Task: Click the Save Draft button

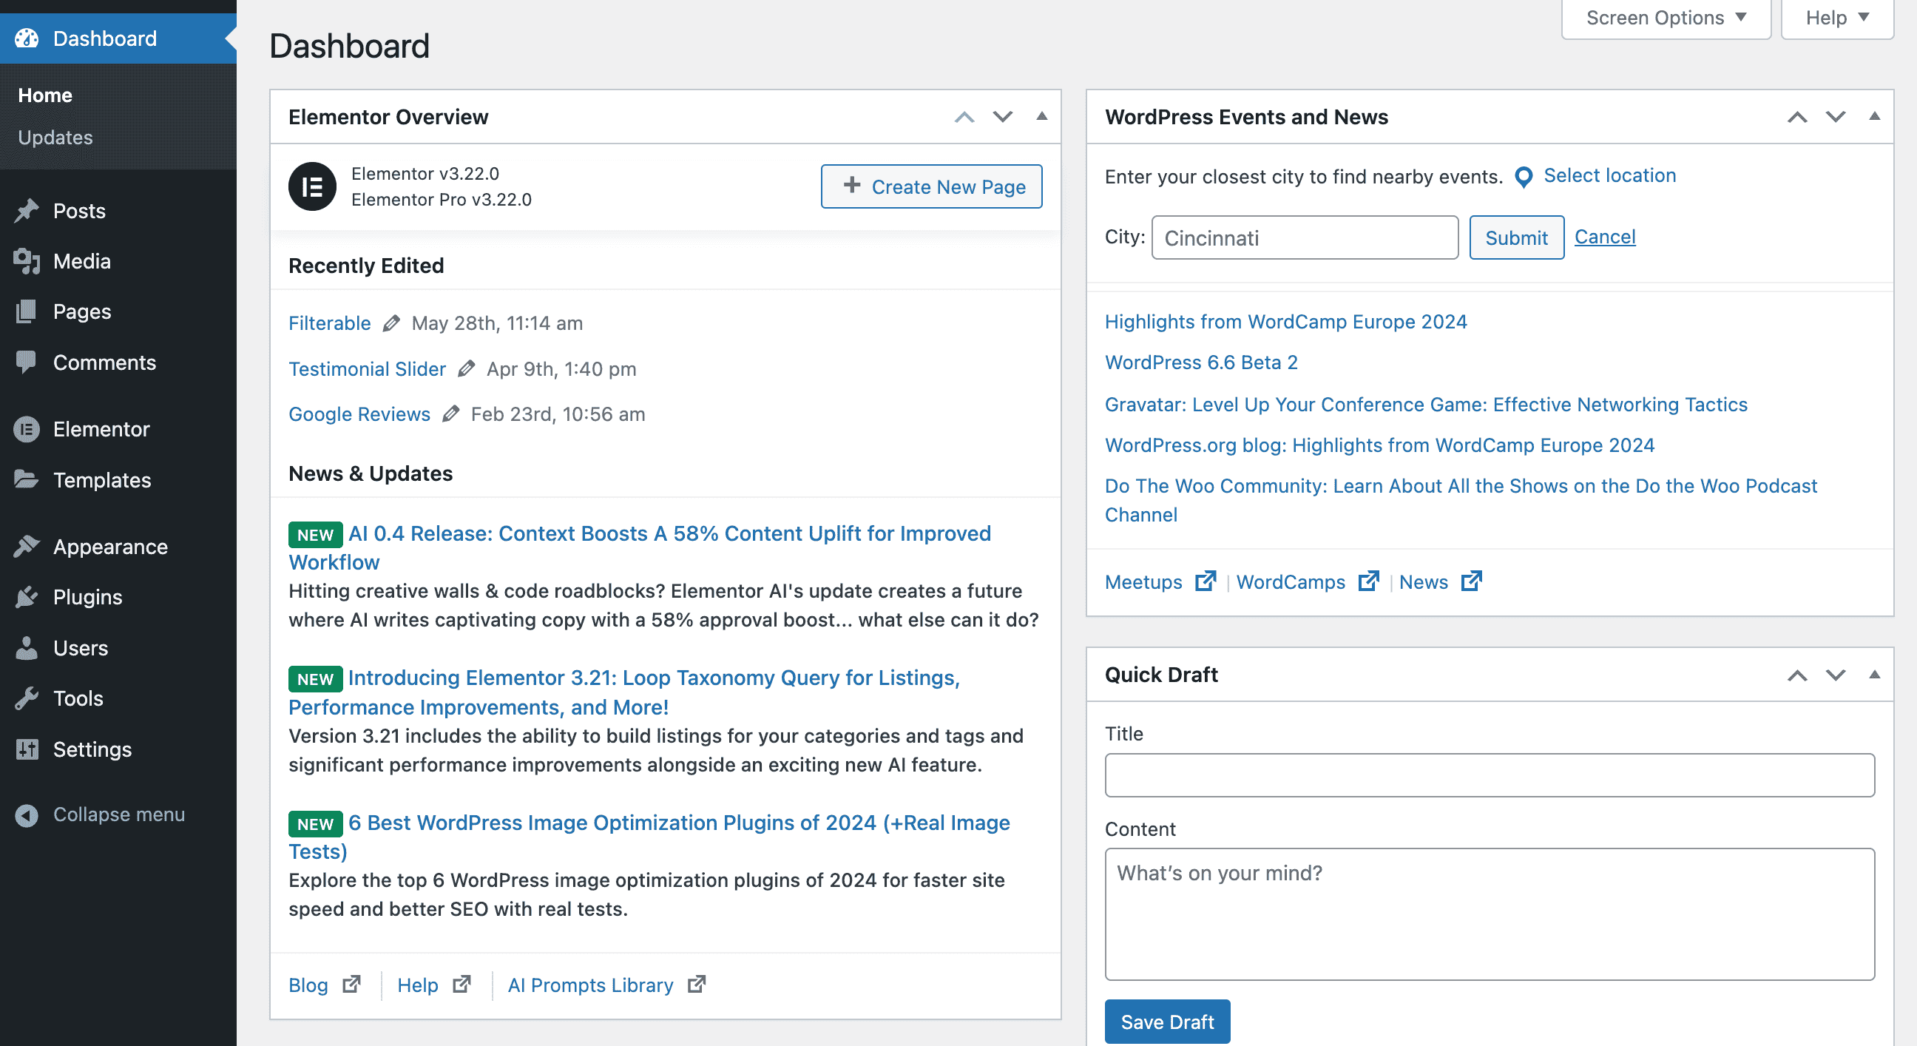Action: 1167,1022
